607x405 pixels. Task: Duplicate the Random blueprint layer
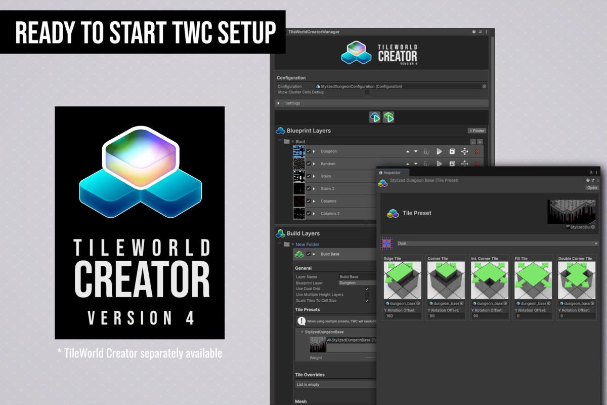(452, 164)
